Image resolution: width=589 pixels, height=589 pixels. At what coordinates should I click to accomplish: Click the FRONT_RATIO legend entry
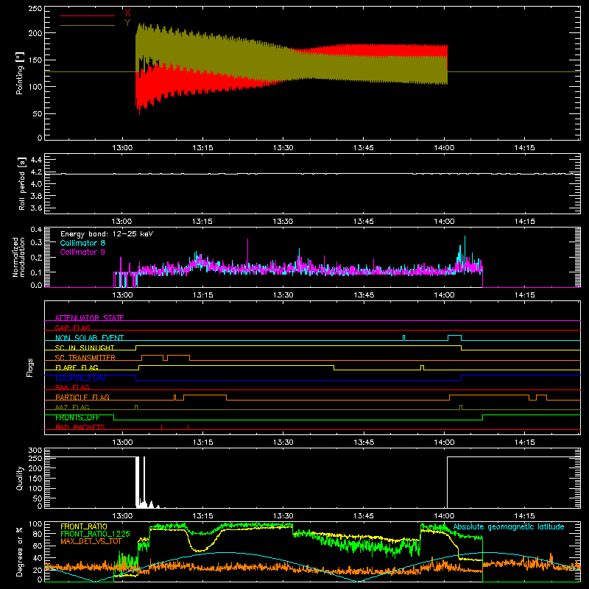point(84,526)
